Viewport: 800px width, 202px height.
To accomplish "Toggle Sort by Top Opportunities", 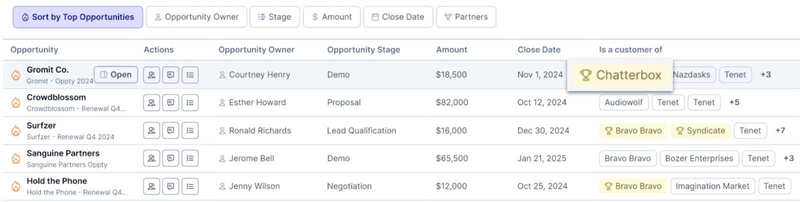I will [78, 17].
